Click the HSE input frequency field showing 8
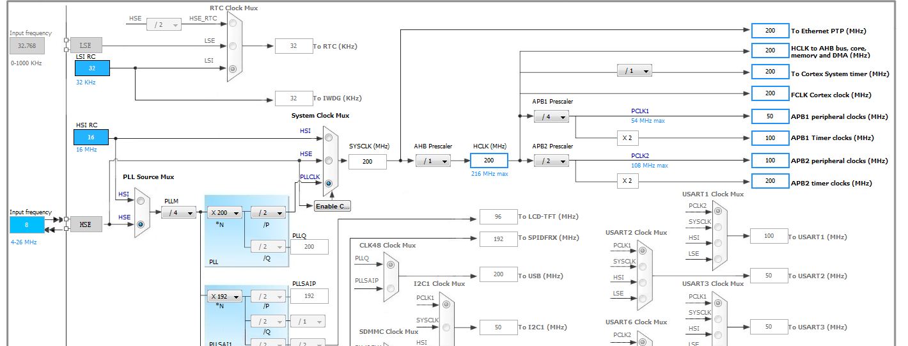This screenshot has width=908, height=346. [x=27, y=224]
